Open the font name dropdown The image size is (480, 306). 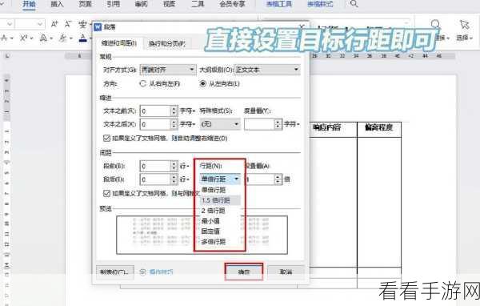[10, 24]
